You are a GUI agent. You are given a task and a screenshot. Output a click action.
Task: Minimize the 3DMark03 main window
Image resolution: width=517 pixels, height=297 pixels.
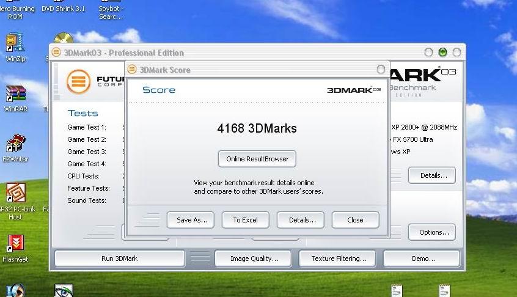click(428, 52)
